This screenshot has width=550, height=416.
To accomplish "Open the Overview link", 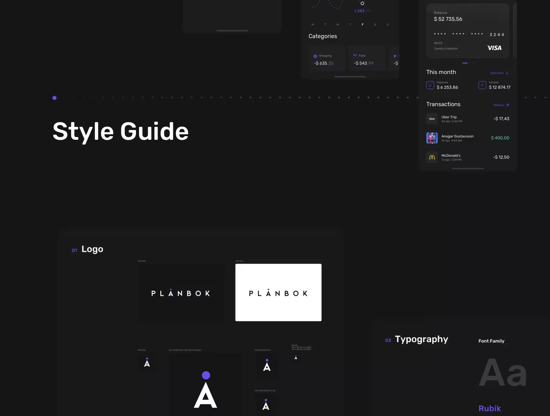I will pos(497,73).
